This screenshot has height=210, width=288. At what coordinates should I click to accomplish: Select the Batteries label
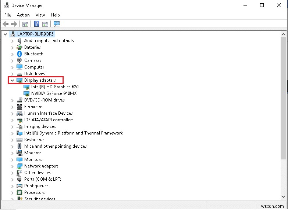32,47
